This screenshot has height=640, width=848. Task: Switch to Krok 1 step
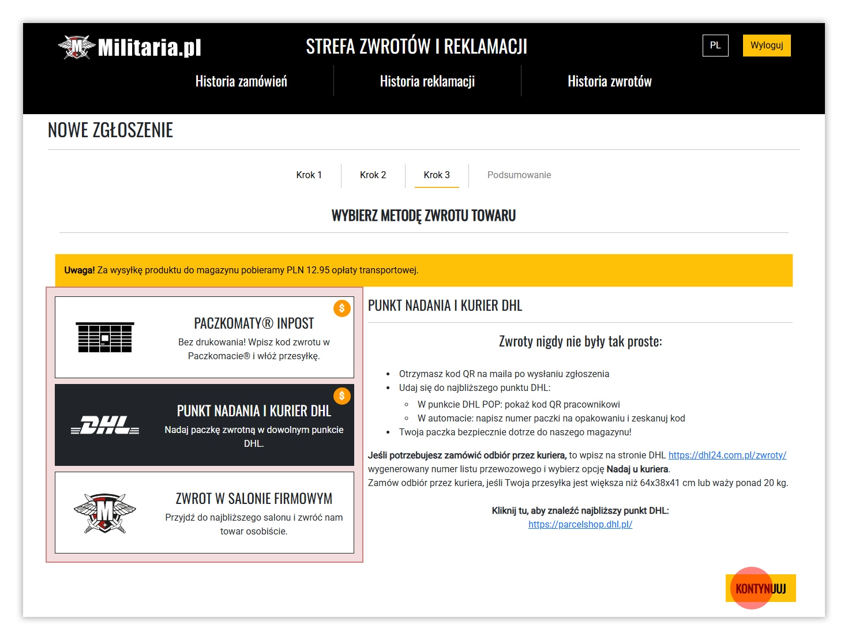click(x=309, y=175)
